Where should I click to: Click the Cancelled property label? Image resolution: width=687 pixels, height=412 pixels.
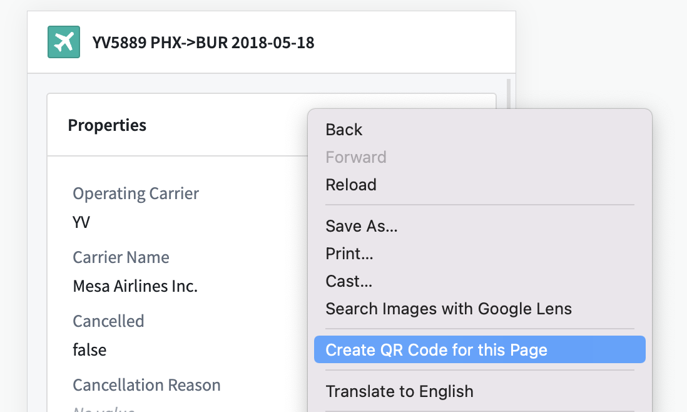[x=108, y=321]
